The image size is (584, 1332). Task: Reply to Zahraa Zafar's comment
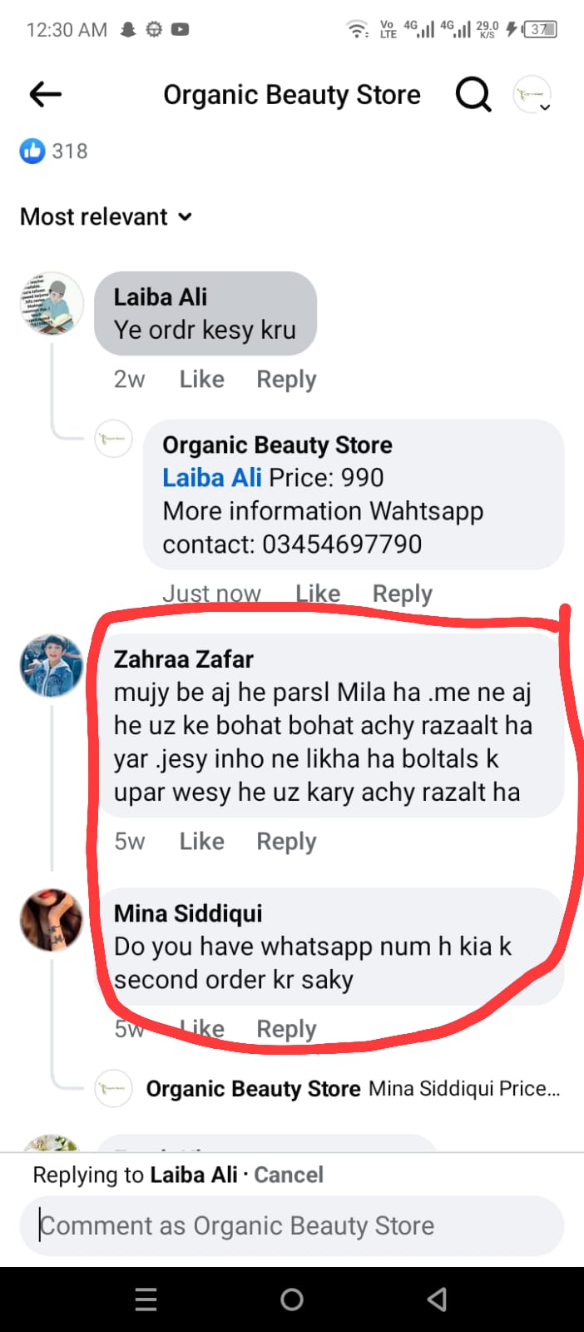pyautogui.click(x=286, y=842)
